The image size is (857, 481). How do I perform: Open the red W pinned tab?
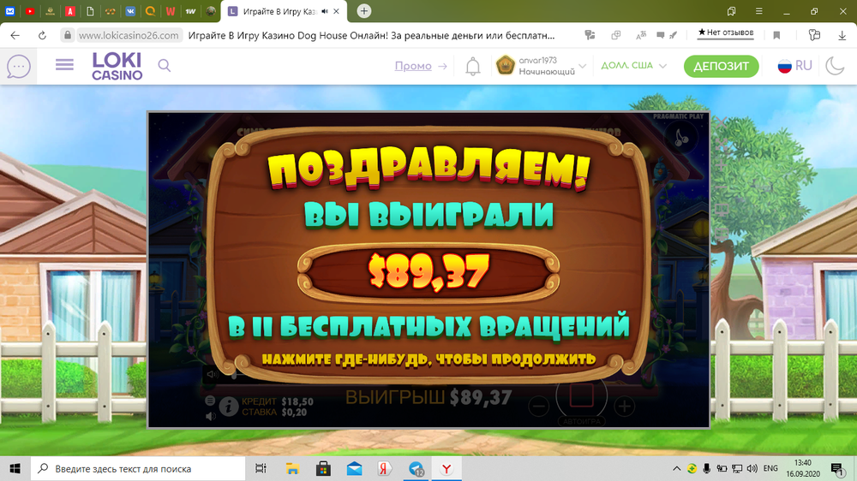click(x=171, y=11)
